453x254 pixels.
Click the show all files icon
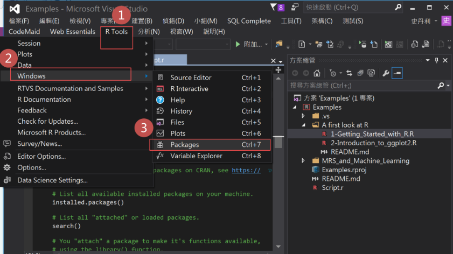pyautogui.click(x=371, y=73)
